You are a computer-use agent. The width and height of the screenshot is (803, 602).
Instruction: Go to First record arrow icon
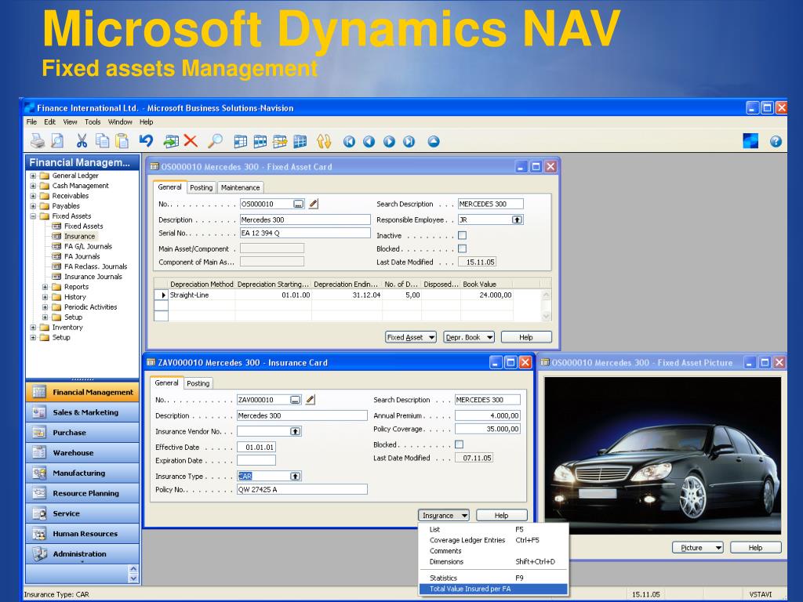pyautogui.click(x=349, y=141)
